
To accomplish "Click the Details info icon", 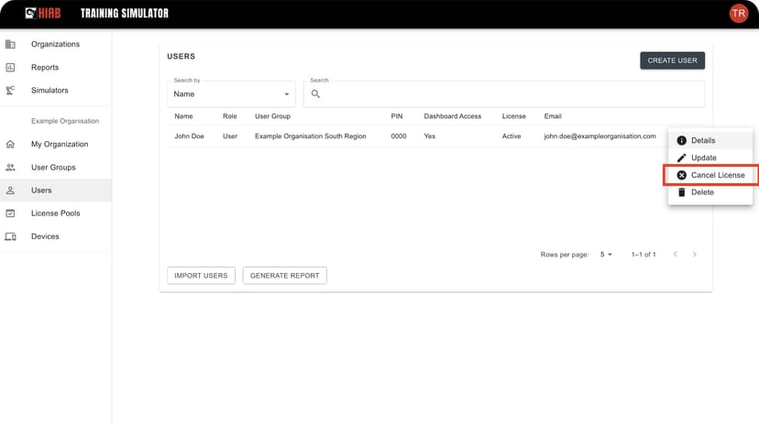I will (x=682, y=140).
